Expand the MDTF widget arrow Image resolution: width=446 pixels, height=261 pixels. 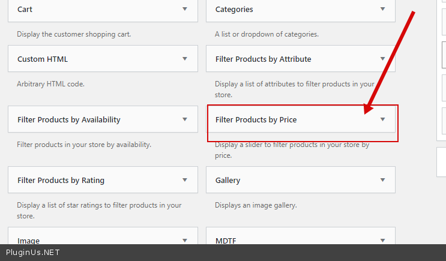pos(382,240)
